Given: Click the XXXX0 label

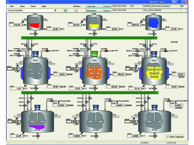Looking at the screenshot, I should 174,42.
